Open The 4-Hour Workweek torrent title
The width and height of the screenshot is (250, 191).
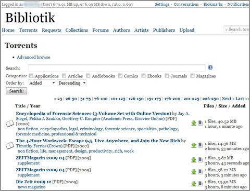pyautogui.click(x=98, y=141)
